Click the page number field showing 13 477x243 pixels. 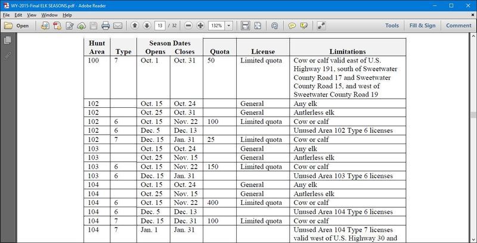160,26
